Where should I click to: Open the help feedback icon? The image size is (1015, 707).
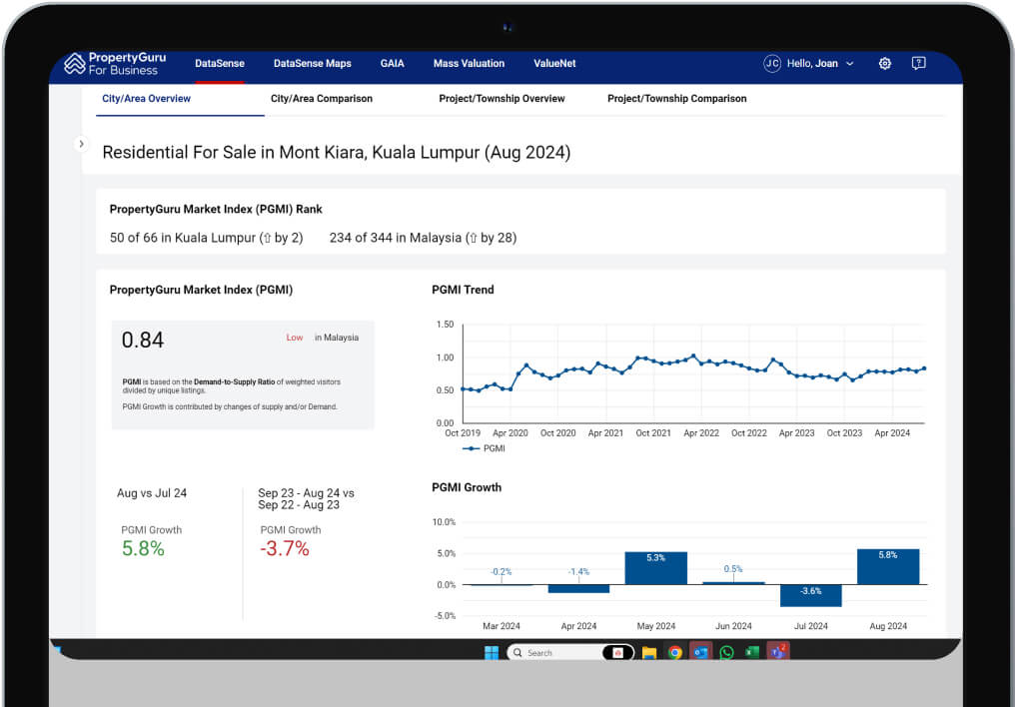918,63
